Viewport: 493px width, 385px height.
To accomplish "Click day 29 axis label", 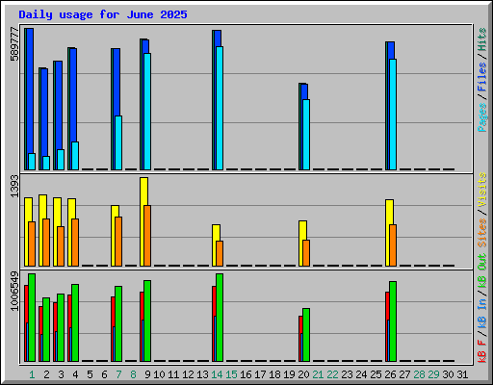I will point(433,374).
